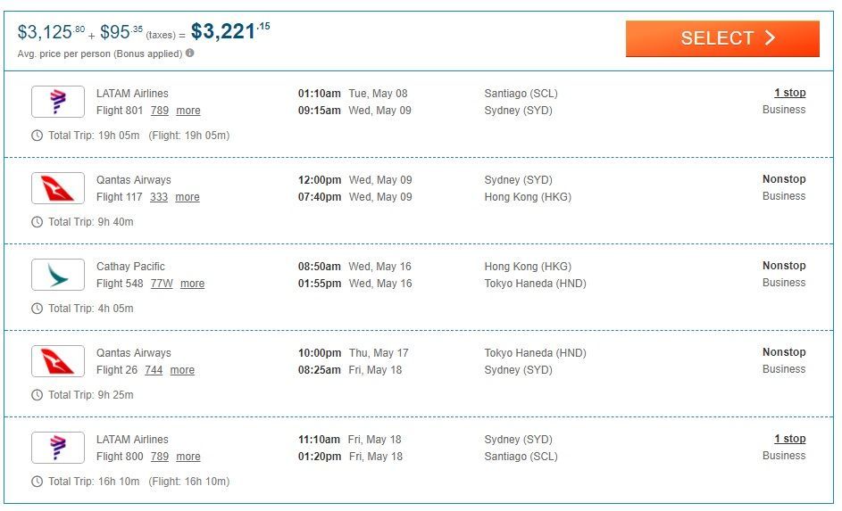Expand 'more' details for Flight 117
Viewport: 842px width, 511px height.
(188, 197)
